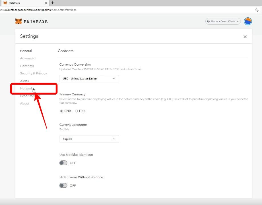
Task: Click the Primary Currency label
Action: [x=72, y=94]
